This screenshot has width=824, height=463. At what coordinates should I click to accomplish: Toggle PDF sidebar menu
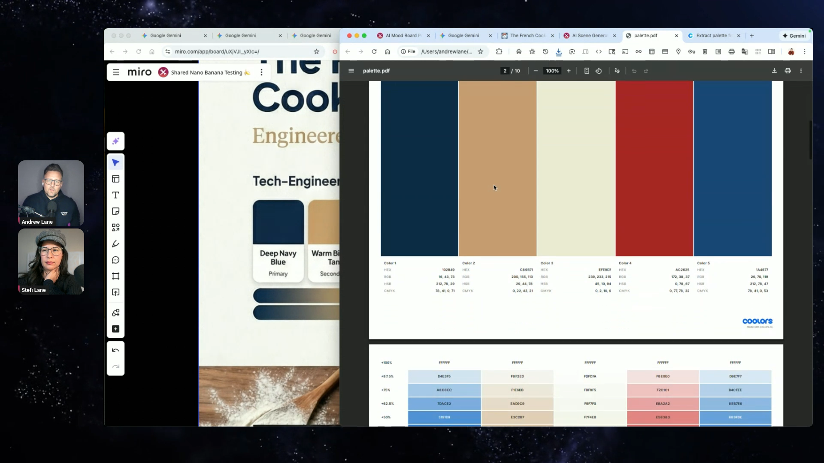(351, 71)
